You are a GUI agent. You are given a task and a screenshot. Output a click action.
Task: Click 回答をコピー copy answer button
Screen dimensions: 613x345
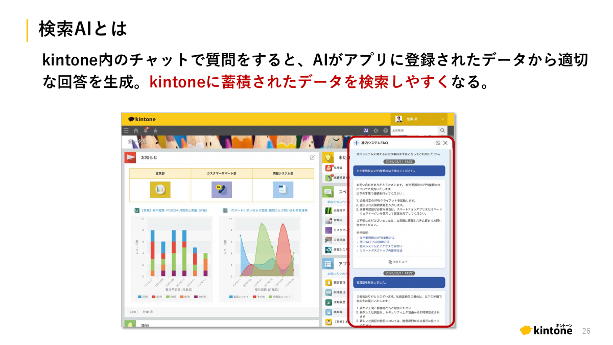coord(399,262)
